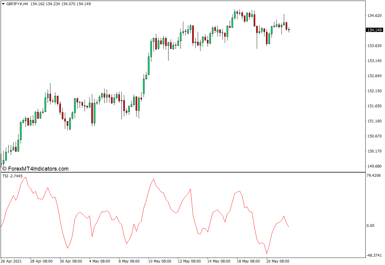Click the 79.4206 value on TSI scale
Screen dimensions: 385x265
tap(374, 176)
